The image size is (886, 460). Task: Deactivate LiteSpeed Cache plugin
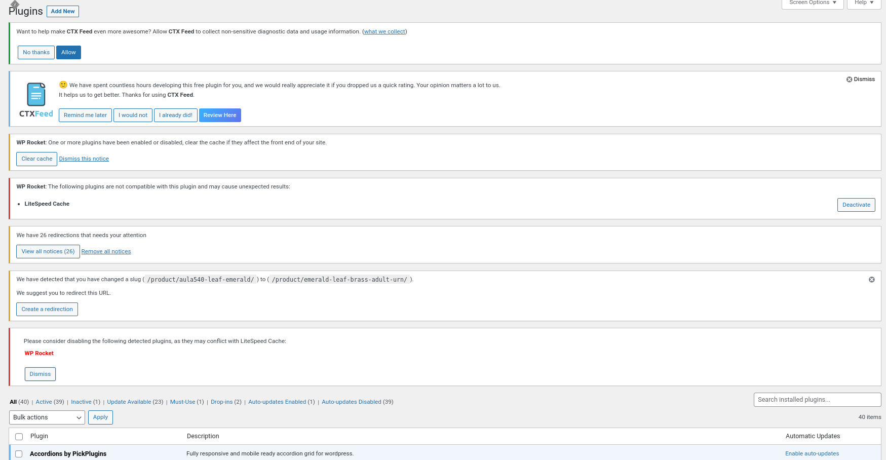856,205
